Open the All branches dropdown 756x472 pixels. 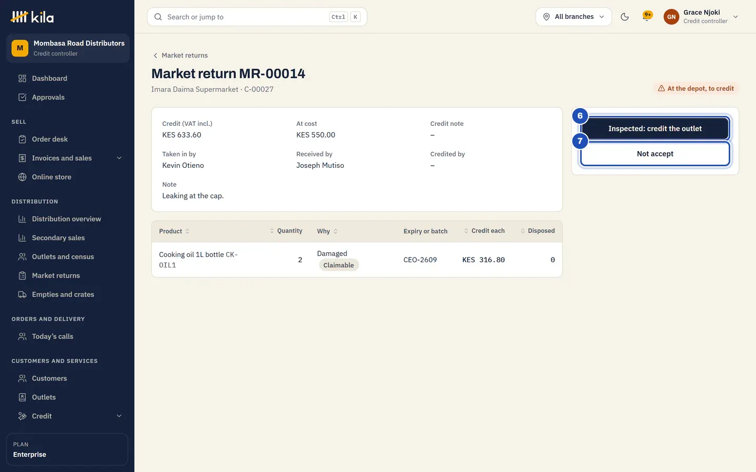[574, 17]
